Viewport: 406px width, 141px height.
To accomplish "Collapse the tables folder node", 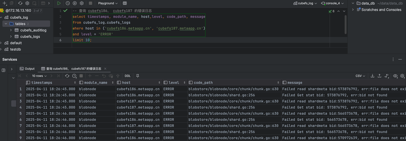I will coord(6,24).
